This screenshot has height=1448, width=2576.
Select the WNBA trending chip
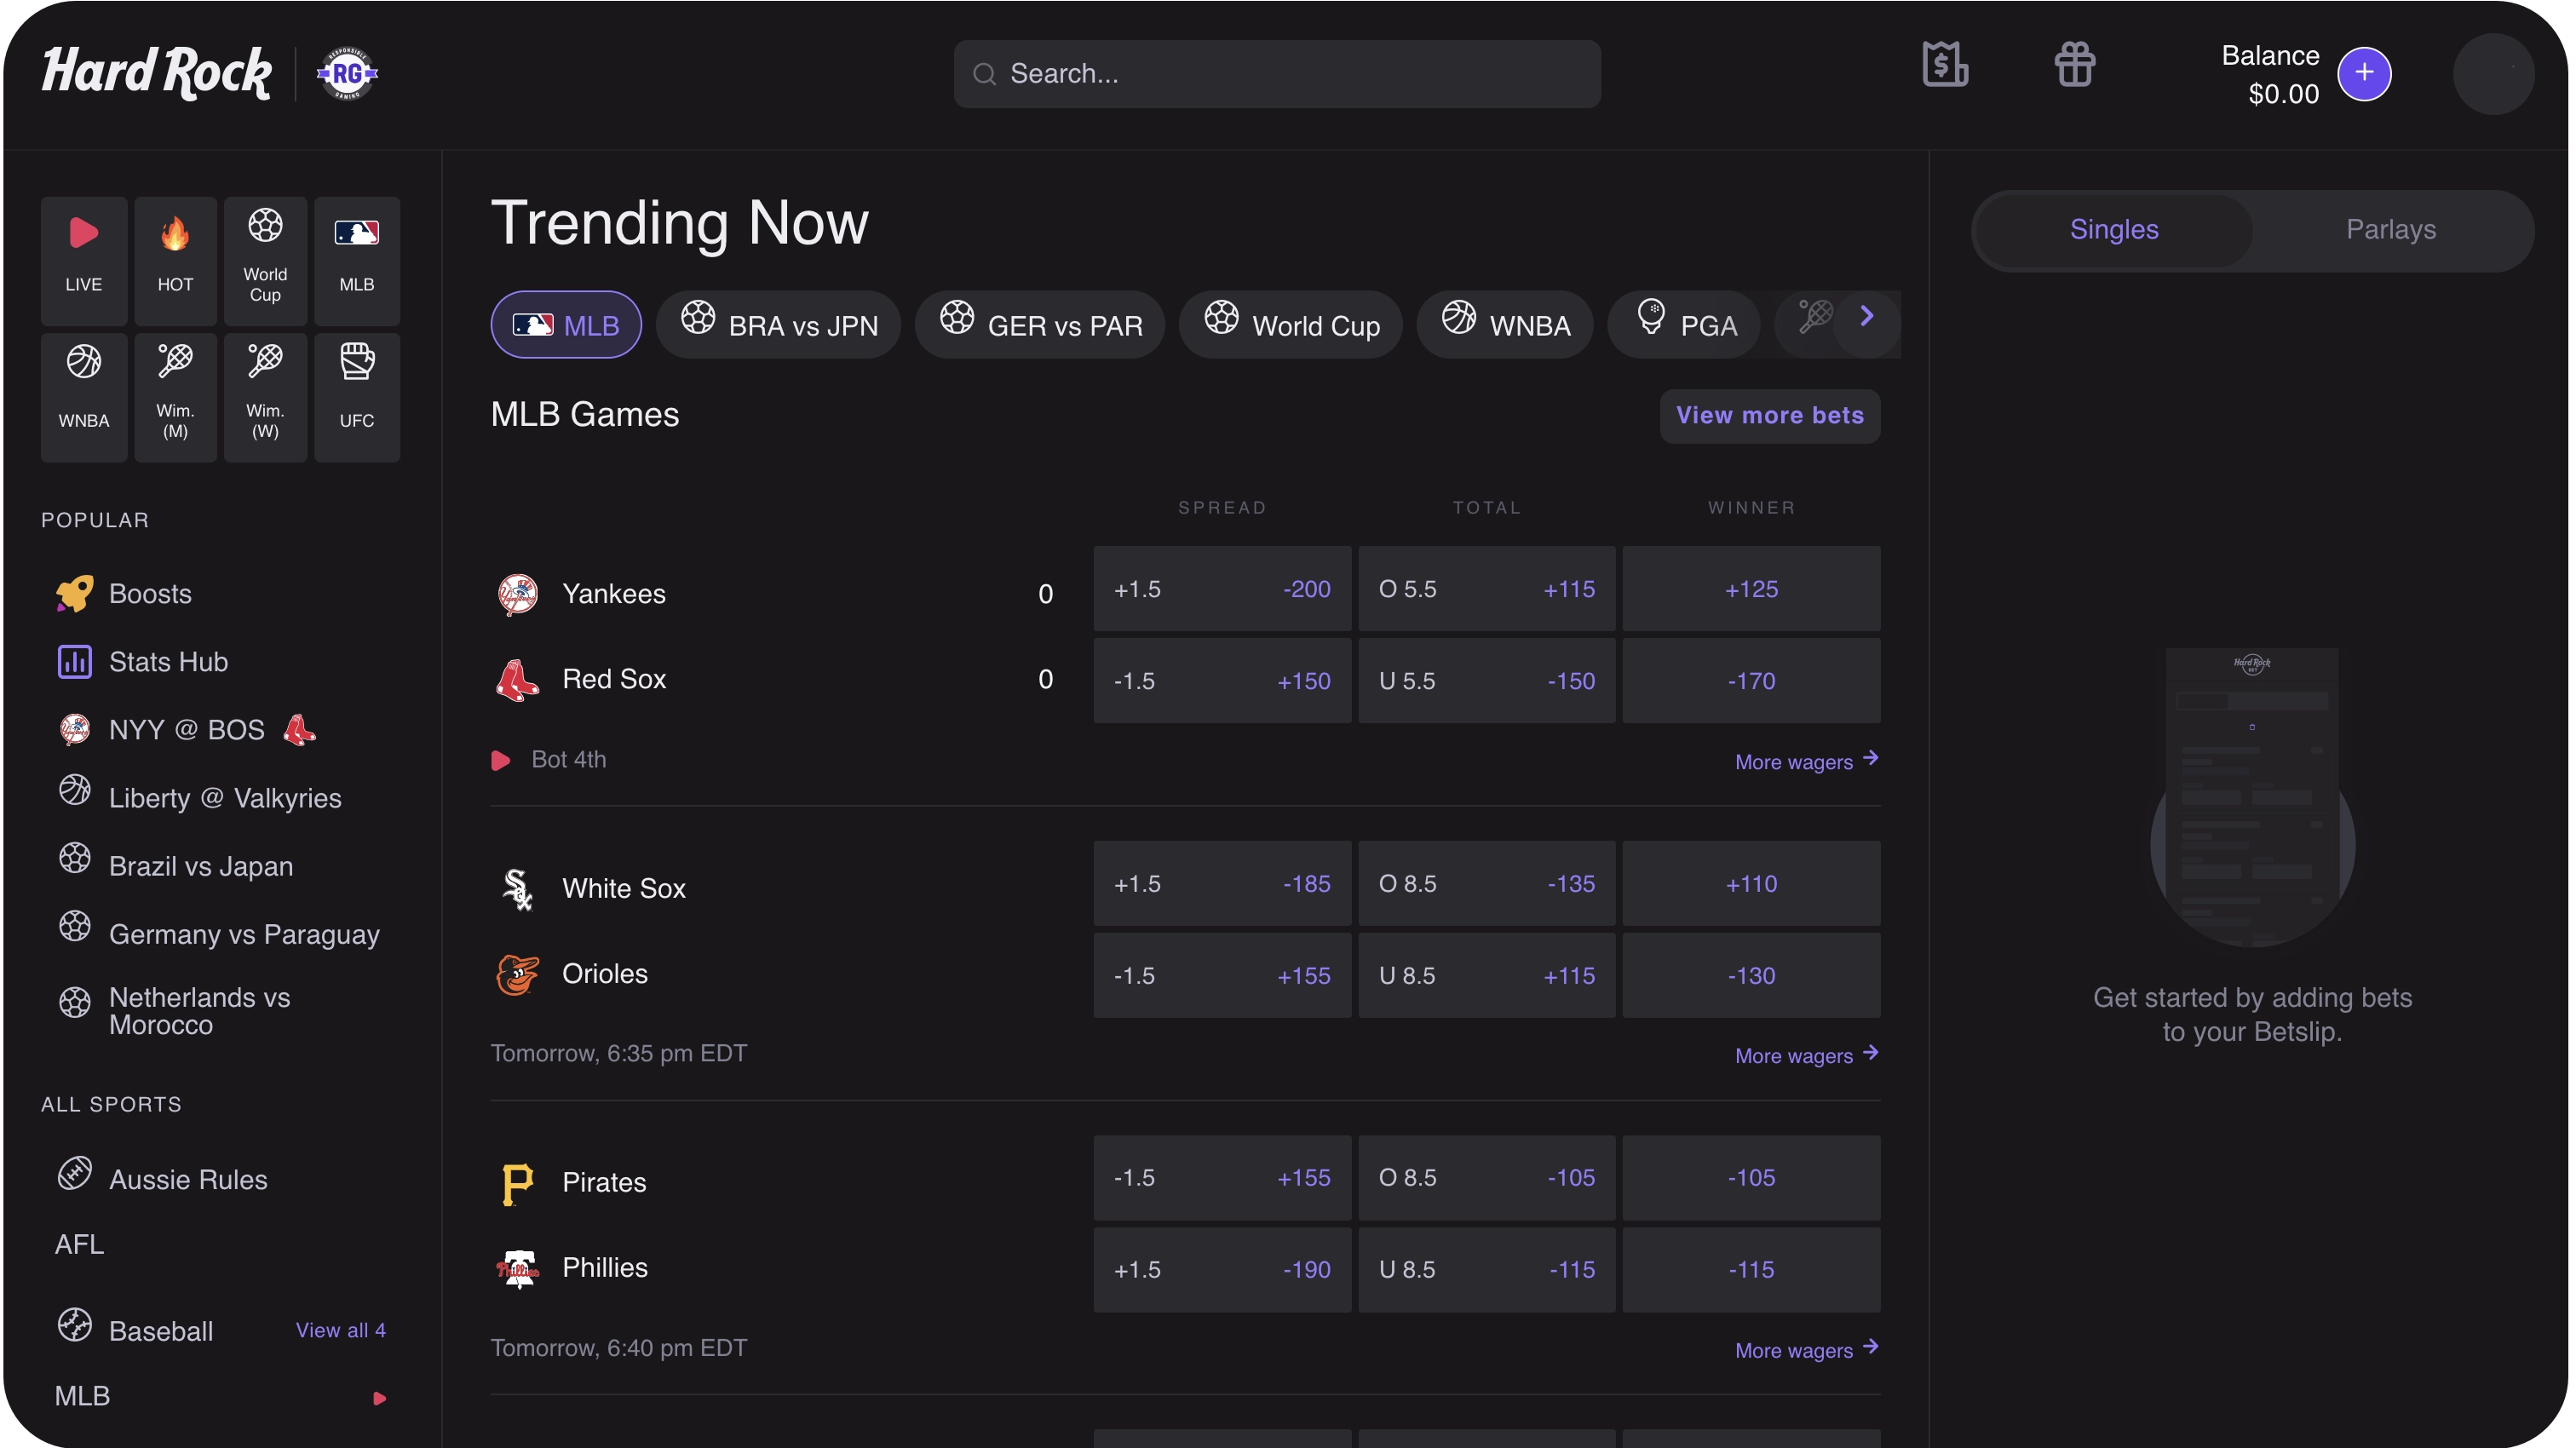(1505, 325)
